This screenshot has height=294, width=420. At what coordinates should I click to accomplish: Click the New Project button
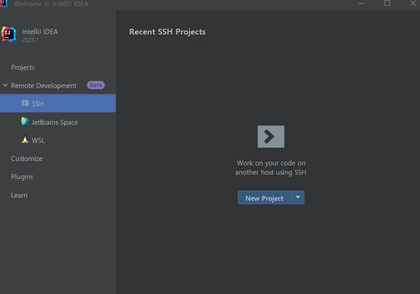click(x=264, y=198)
